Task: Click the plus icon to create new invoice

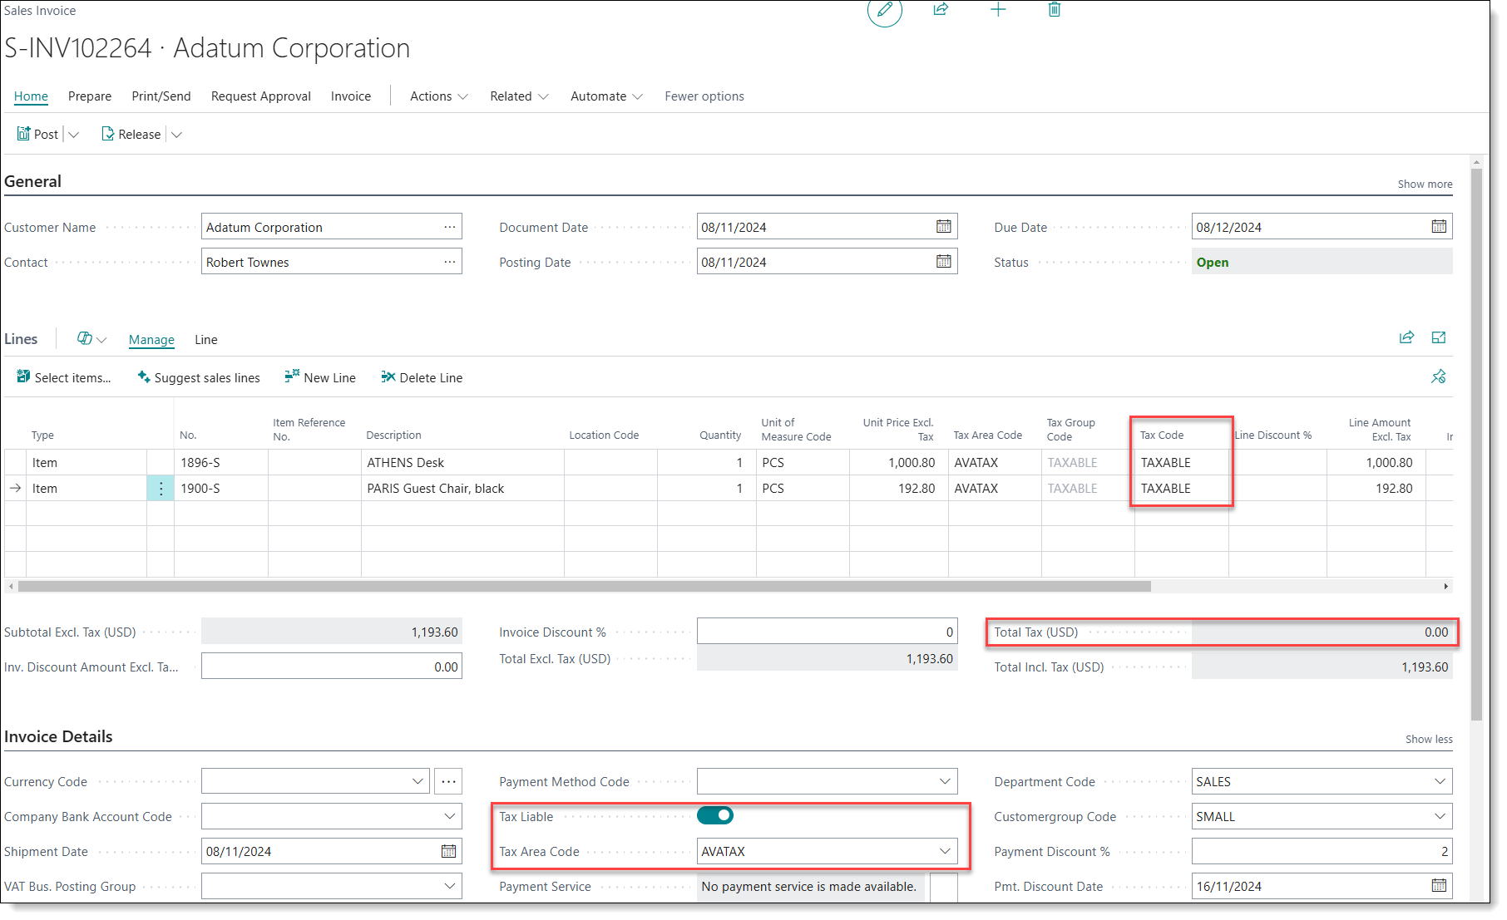Action: tap(998, 10)
